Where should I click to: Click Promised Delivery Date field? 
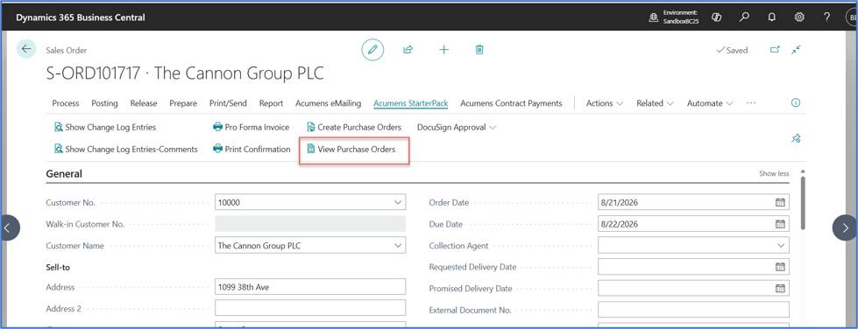pos(693,288)
